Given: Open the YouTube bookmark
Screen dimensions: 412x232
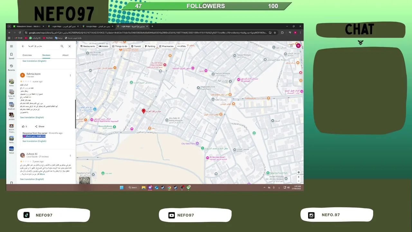Looking at the screenshot, I should tap(48, 38).
